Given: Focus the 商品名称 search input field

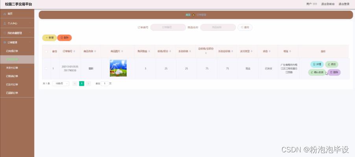Looking at the screenshot, I should (x=218, y=28).
